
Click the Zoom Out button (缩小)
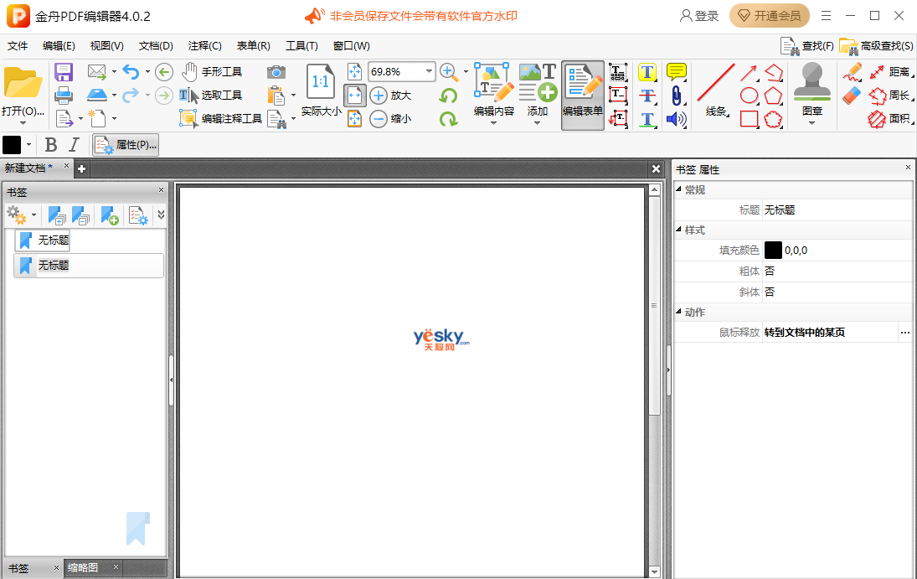click(391, 119)
